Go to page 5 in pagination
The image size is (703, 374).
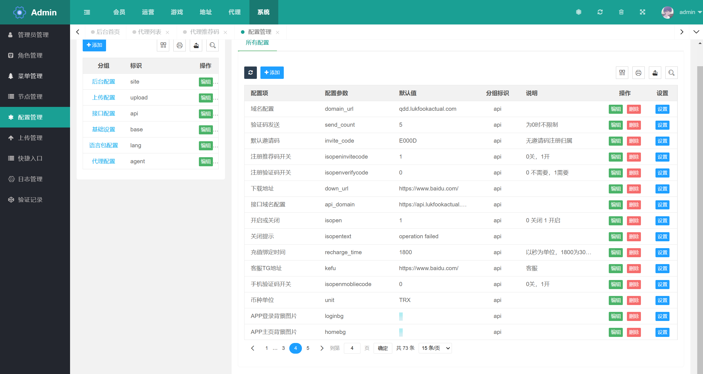click(x=308, y=348)
